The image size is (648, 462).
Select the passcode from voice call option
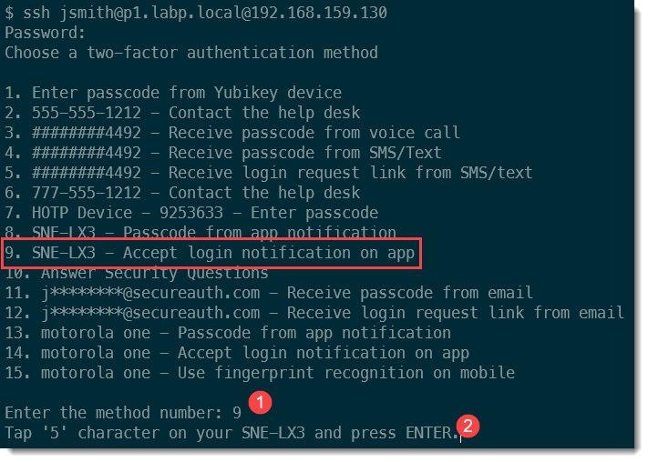(232, 133)
